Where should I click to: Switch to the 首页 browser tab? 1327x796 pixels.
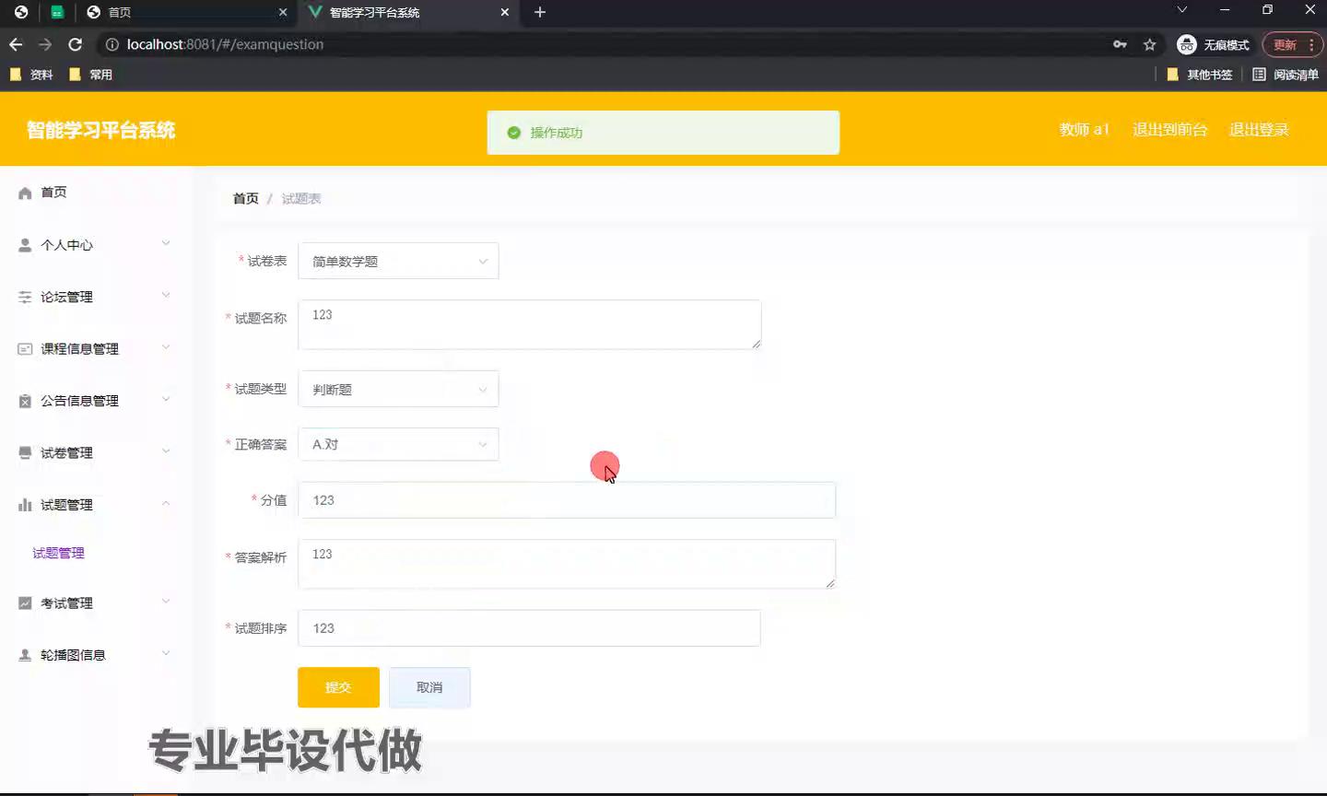(x=184, y=12)
